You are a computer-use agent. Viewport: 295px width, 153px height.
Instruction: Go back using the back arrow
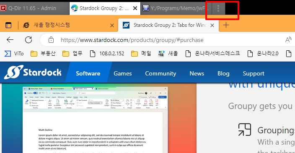click(x=10, y=40)
